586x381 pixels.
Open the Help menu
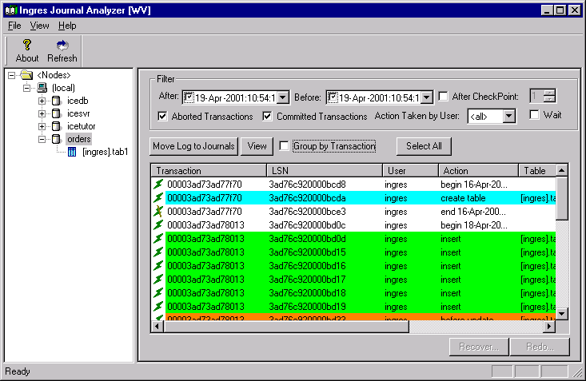pyautogui.click(x=67, y=26)
